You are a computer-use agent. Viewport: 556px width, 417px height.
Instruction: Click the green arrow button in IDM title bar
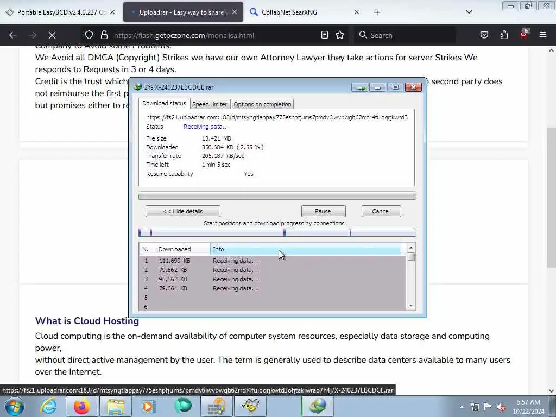[x=360, y=87]
